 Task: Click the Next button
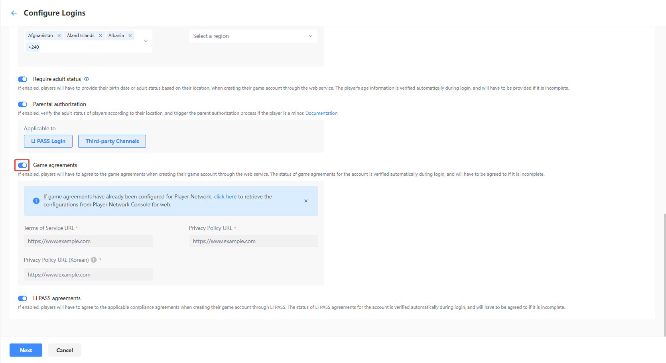[26, 350]
